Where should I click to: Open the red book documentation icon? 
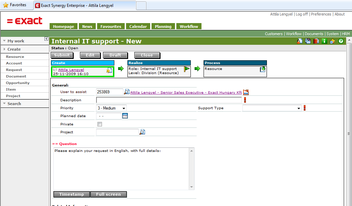click(x=316, y=41)
